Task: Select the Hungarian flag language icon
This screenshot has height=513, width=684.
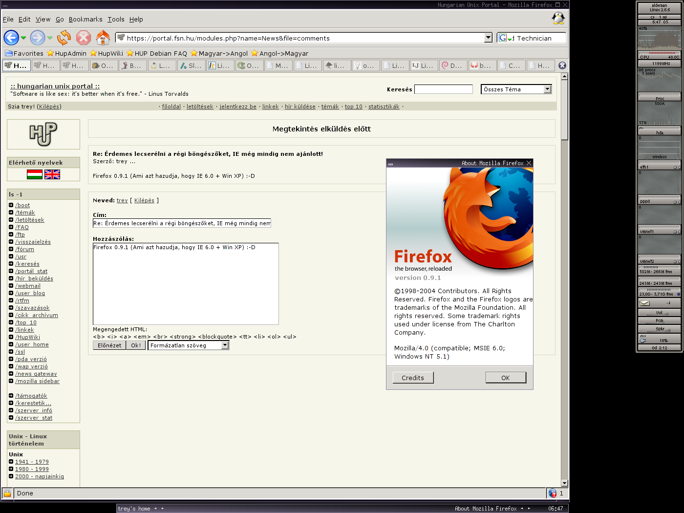Action: click(35, 174)
